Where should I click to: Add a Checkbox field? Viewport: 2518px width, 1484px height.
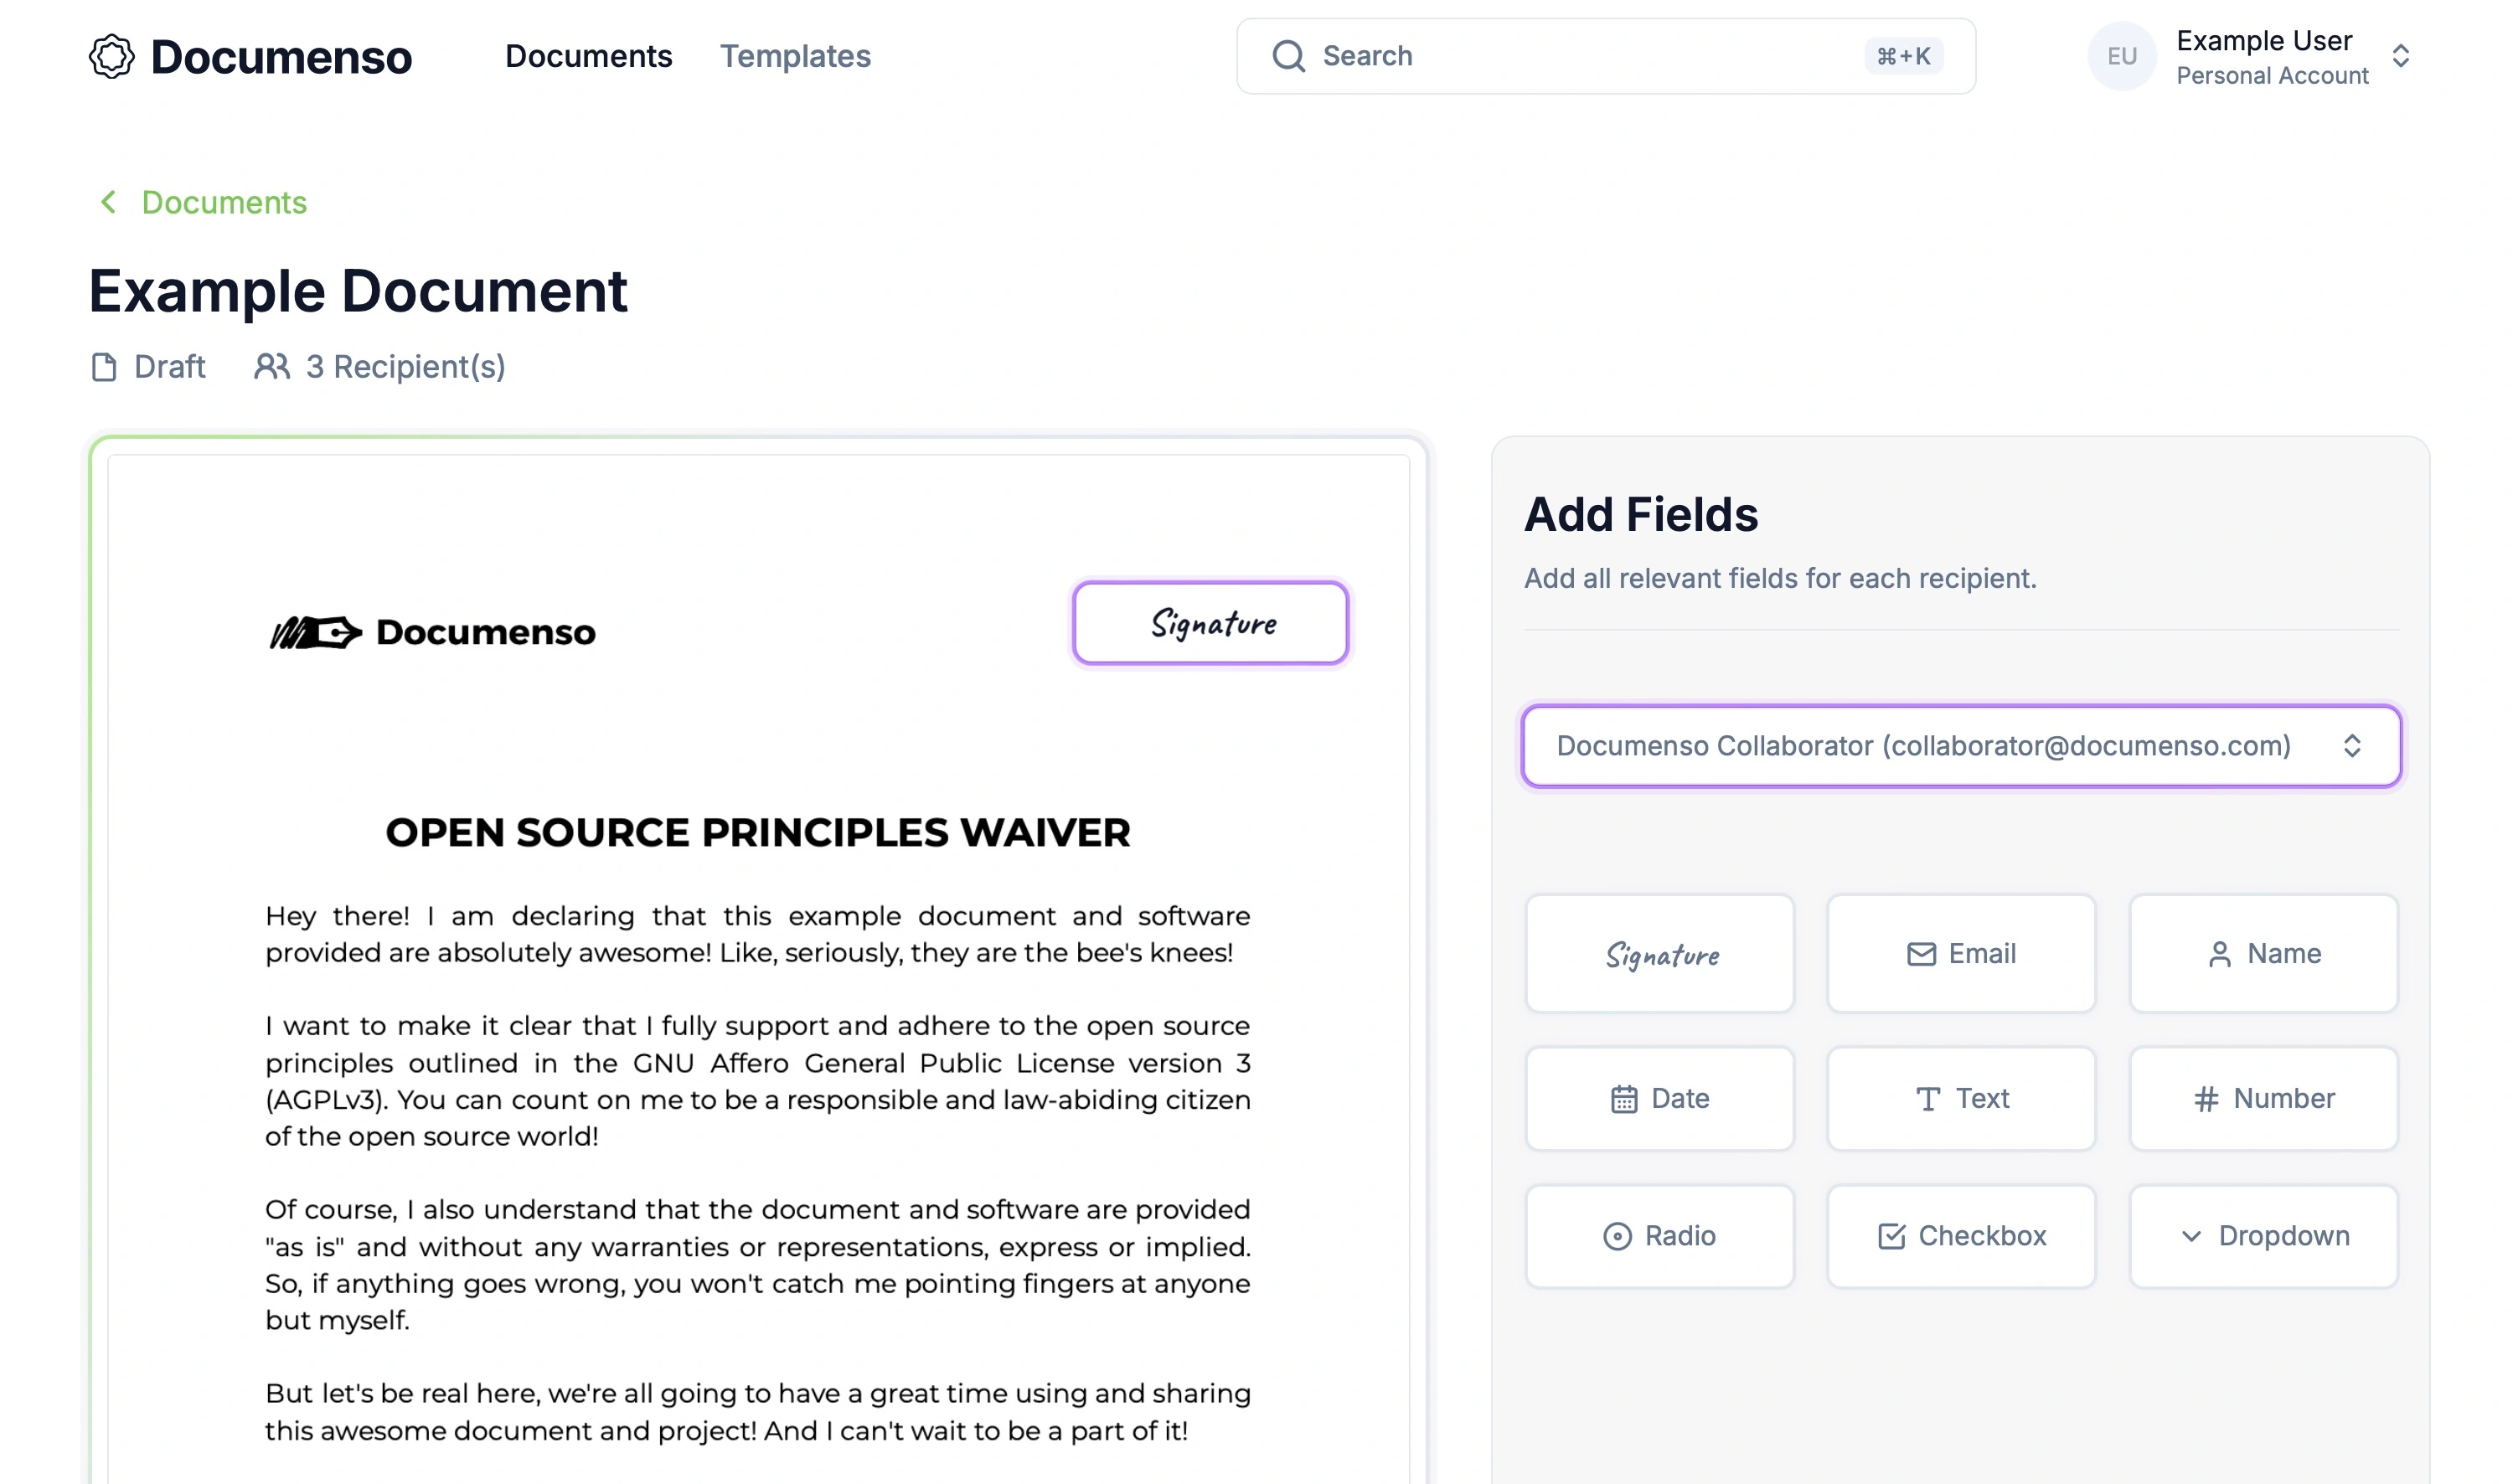pos(1960,1236)
